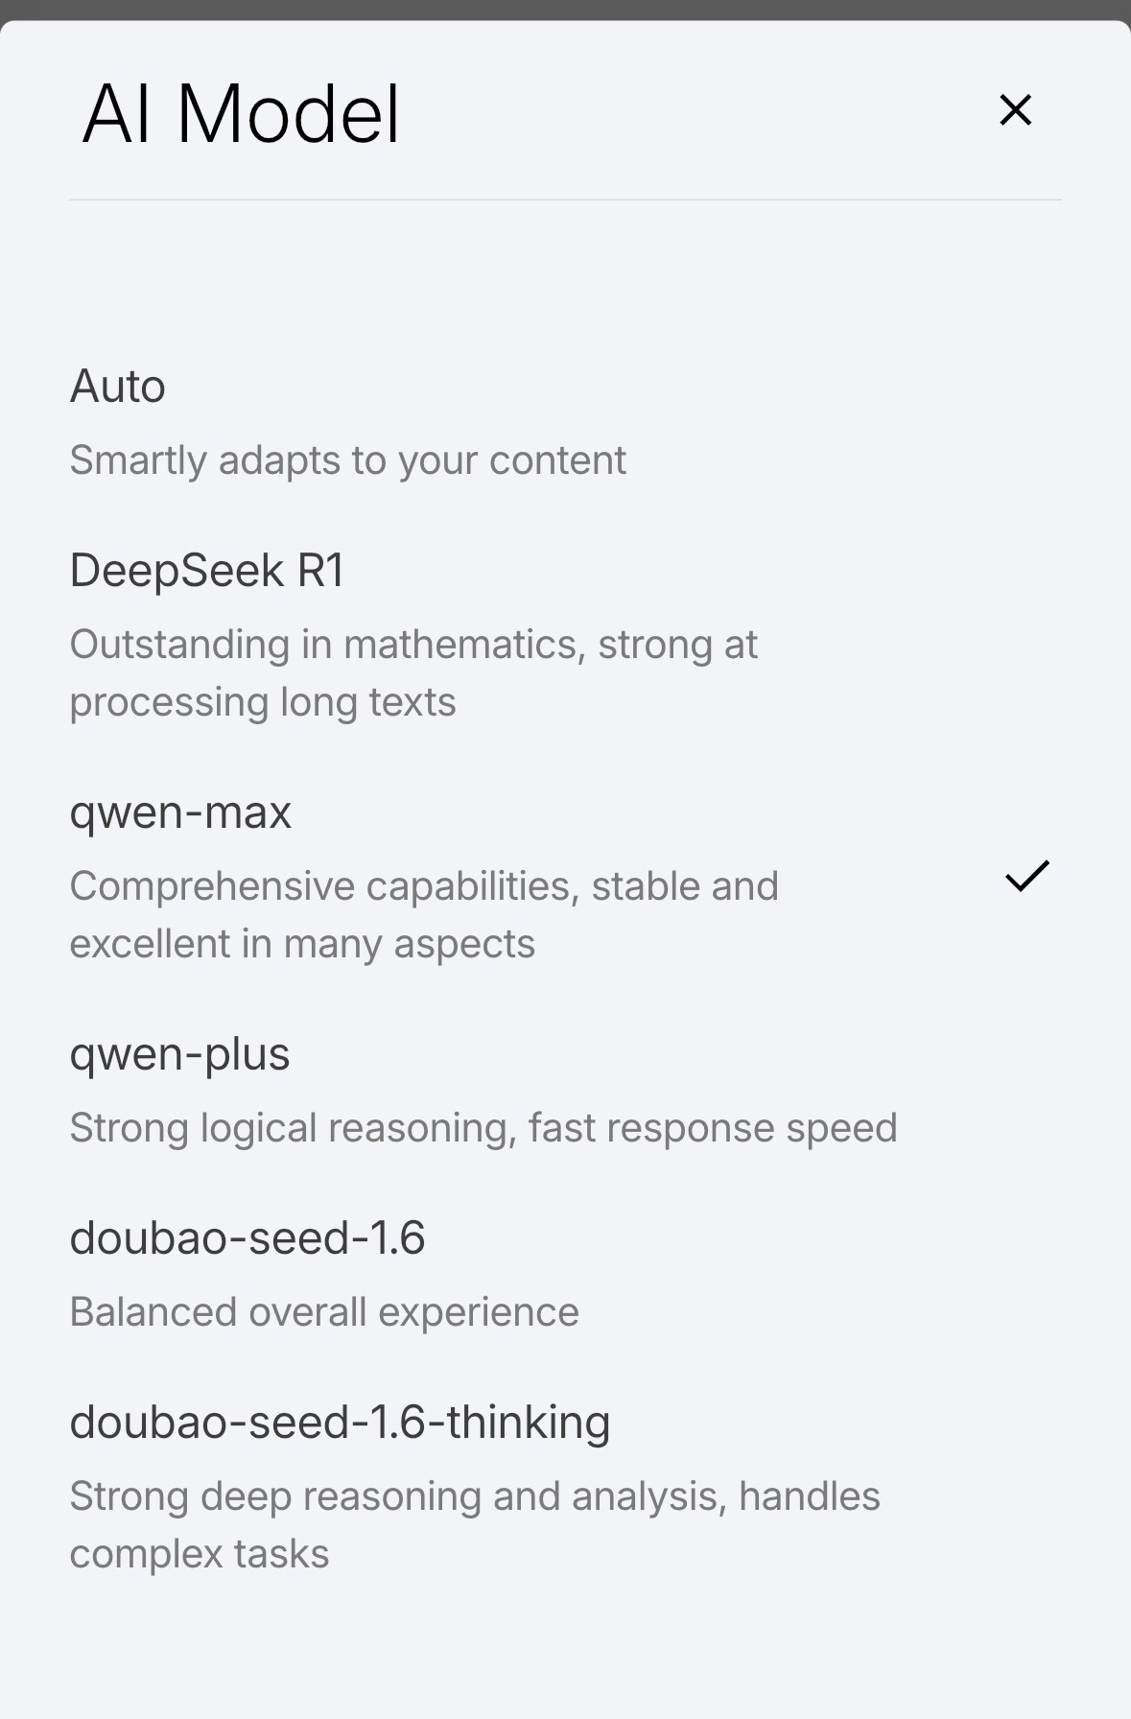The image size is (1131, 1719).
Task: Choose the DeepSeek R1 model
Action: click(207, 571)
